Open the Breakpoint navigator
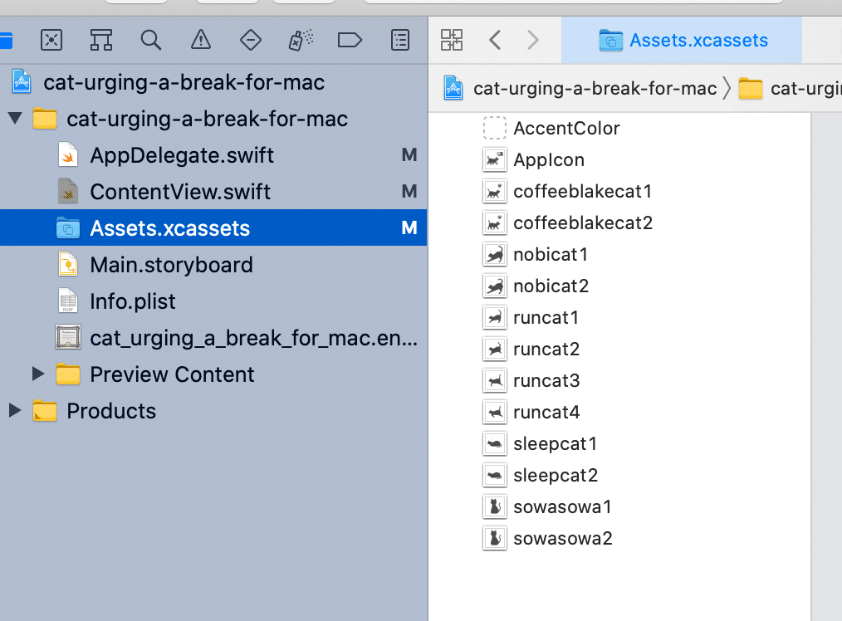Image resolution: width=842 pixels, height=621 pixels. 350,39
